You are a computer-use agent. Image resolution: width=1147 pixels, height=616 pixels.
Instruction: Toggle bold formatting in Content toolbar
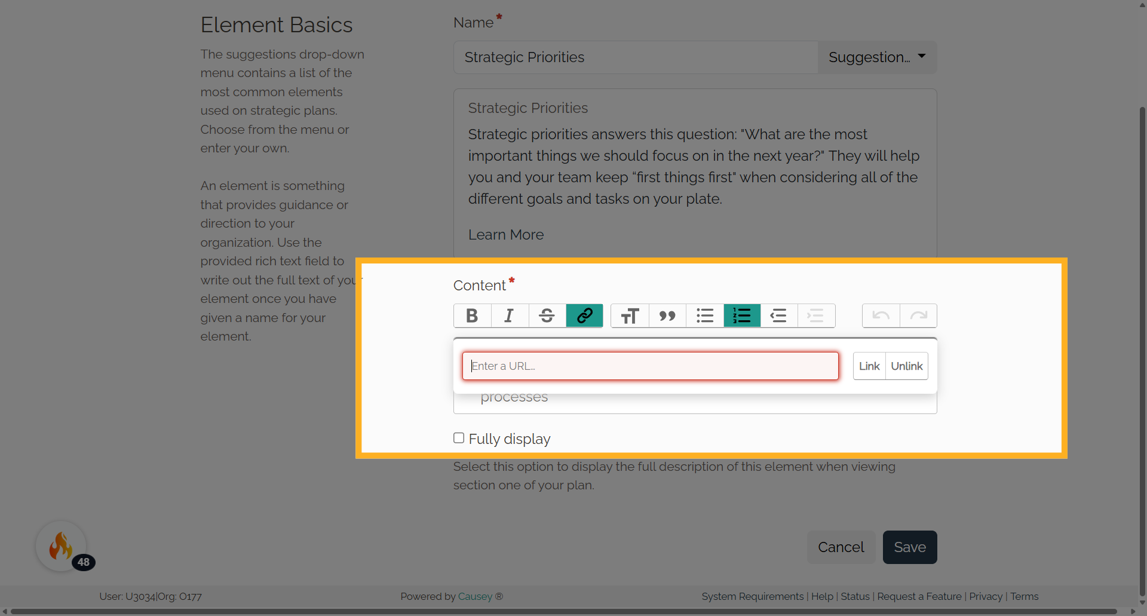[472, 315]
